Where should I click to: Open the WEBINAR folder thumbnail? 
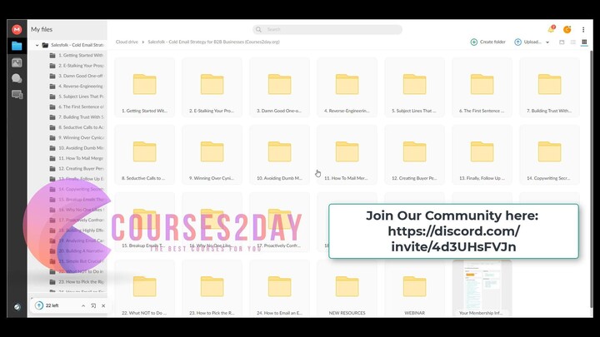coord(414,287)
